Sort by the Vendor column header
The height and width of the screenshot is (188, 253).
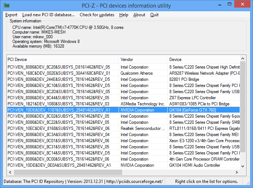[x=143, y=60]
